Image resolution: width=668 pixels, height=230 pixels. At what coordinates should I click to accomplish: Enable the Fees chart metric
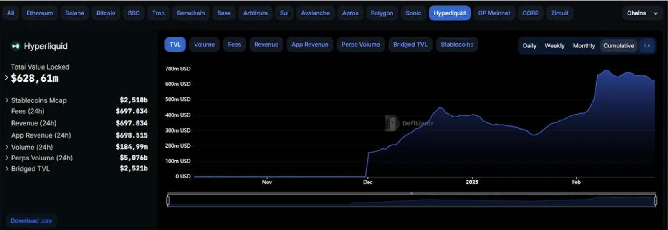[x=234, y=45]
